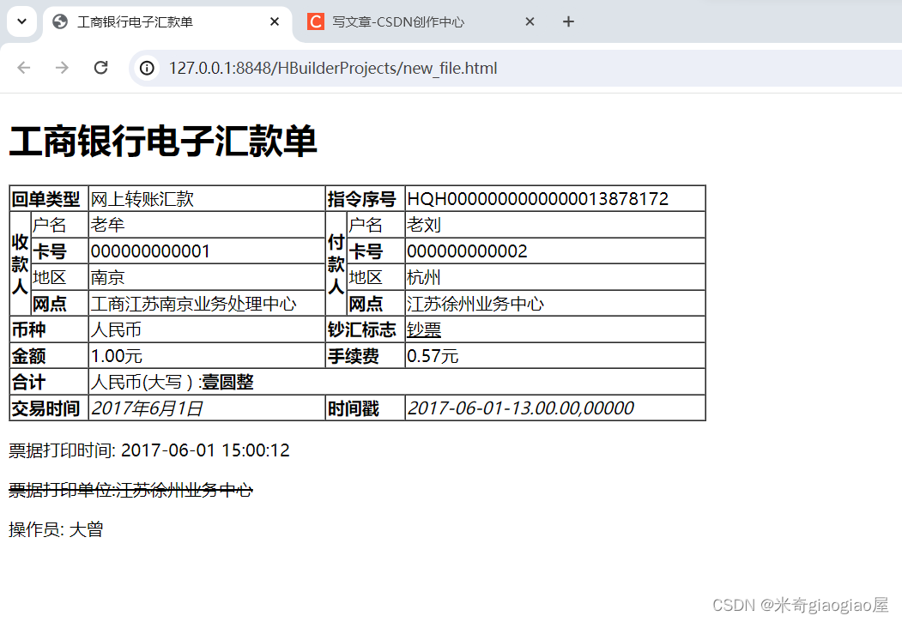902x622 pixels.
Task: Click the 收款人 vertical header cell
Action: (20, 264)
